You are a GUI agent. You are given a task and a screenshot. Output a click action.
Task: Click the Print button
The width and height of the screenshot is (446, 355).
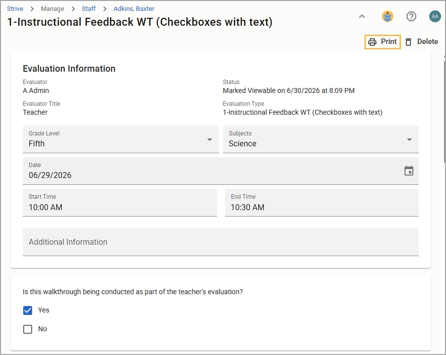coord(383,42)
